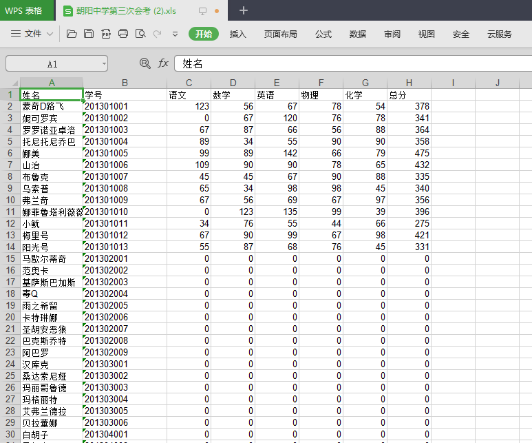Screen dimensions: 532x443
Task: Expand the chevron beside 文件
Action: pos(50,34)
